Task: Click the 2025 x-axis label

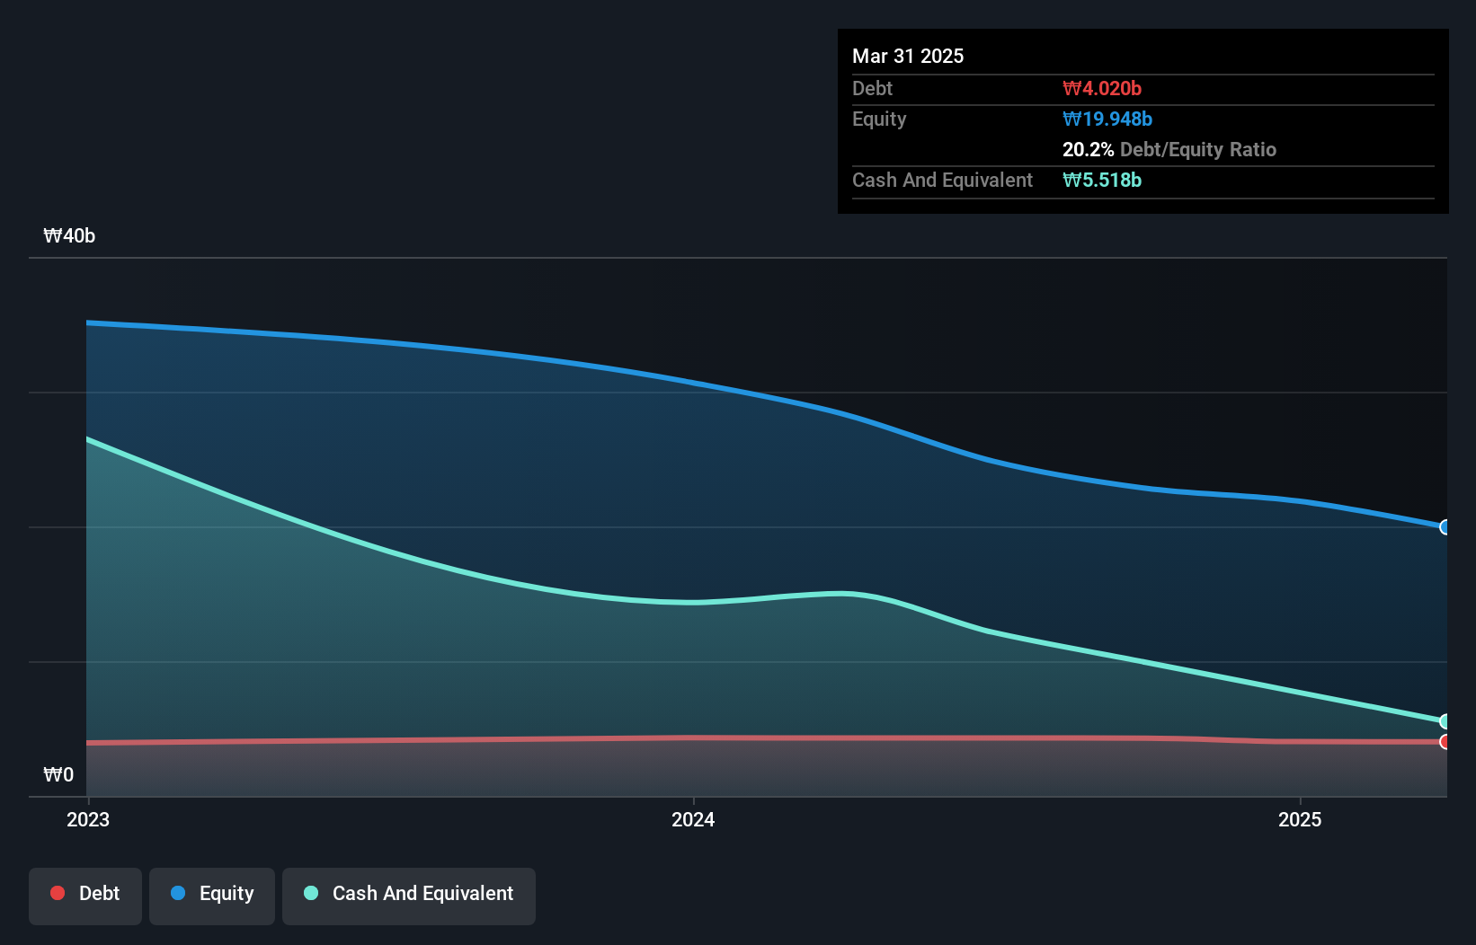Action: (x=1300, y=819)
